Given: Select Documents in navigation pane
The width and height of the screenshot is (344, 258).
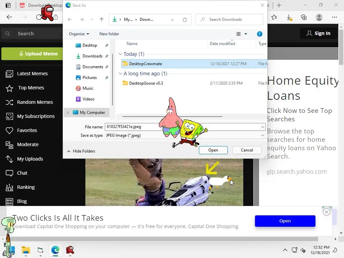Looking at the screenshot, I should click(93, 67).
